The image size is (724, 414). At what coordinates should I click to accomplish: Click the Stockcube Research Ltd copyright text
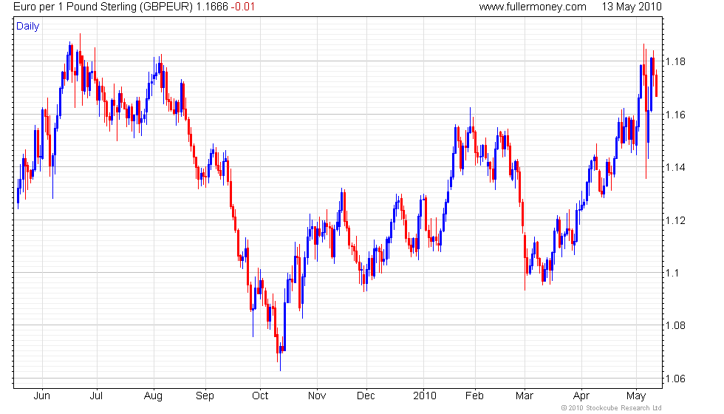tap(612, 408)
